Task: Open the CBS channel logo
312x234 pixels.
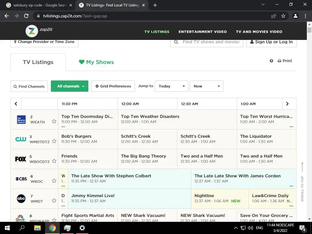Action: 21,179
